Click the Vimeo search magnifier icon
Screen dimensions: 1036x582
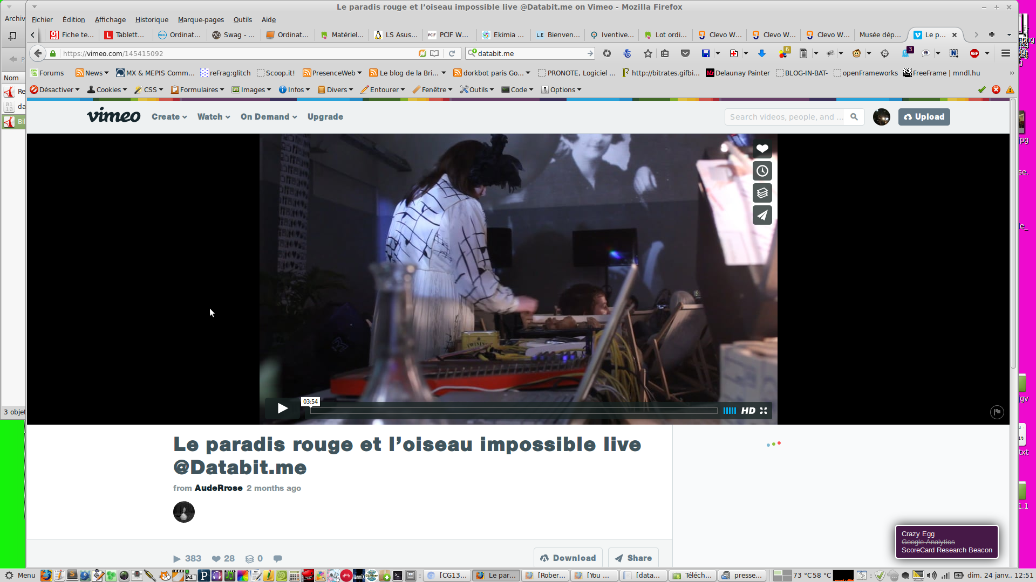click(854, 117)
